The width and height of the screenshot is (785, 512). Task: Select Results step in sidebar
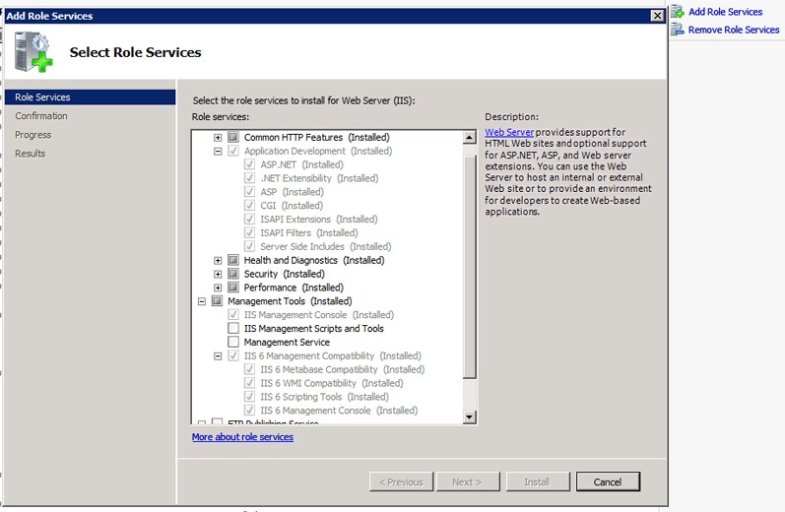(30, 154)
